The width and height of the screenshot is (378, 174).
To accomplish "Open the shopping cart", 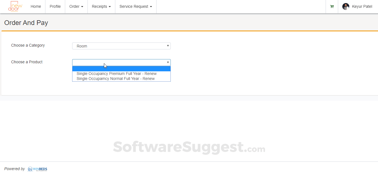I will 331,6.
